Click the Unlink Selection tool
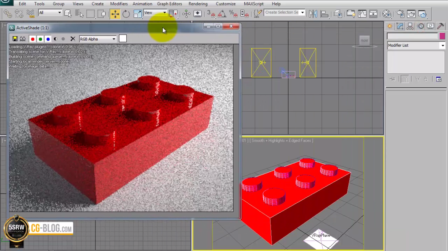Screen dimensions: 448x251 tap(19, 14)
